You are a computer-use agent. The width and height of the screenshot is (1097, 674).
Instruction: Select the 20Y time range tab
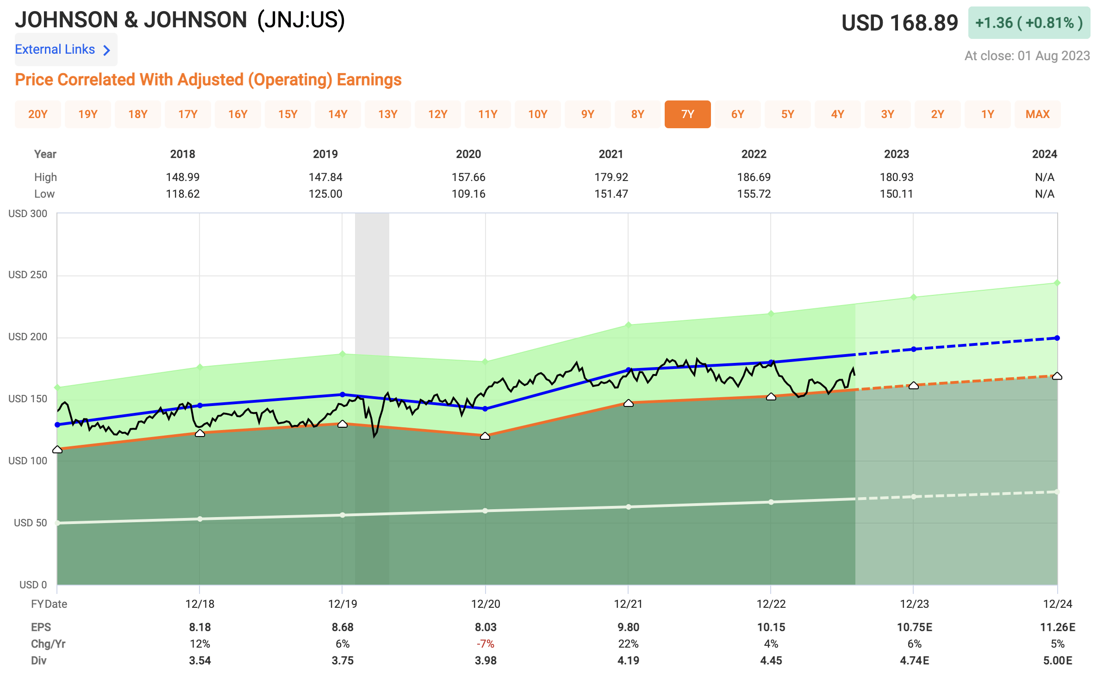click(38, 114)
